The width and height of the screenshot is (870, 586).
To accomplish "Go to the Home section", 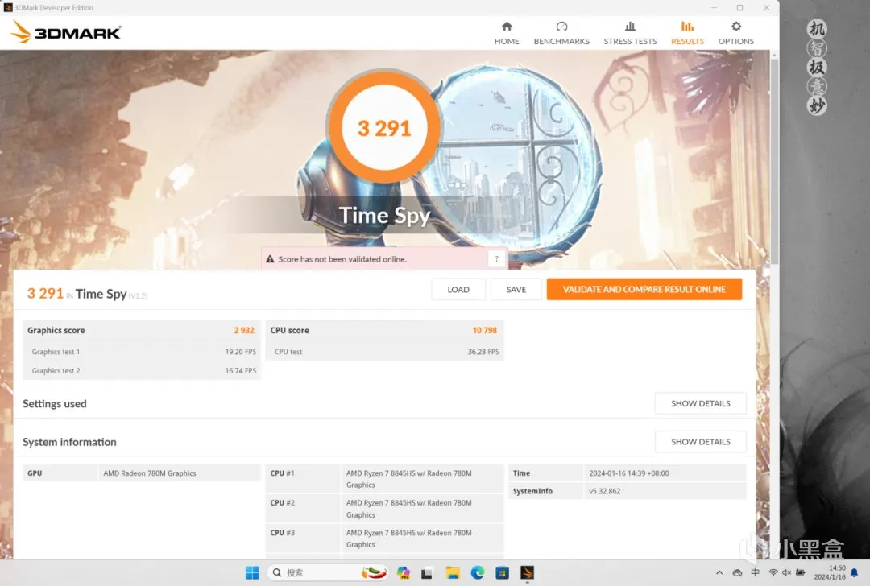I will coord(507,33).
